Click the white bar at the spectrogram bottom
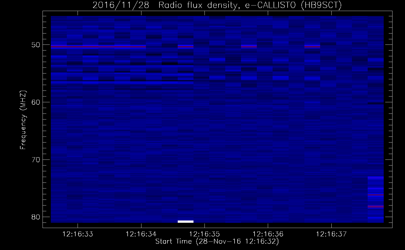 185,221
